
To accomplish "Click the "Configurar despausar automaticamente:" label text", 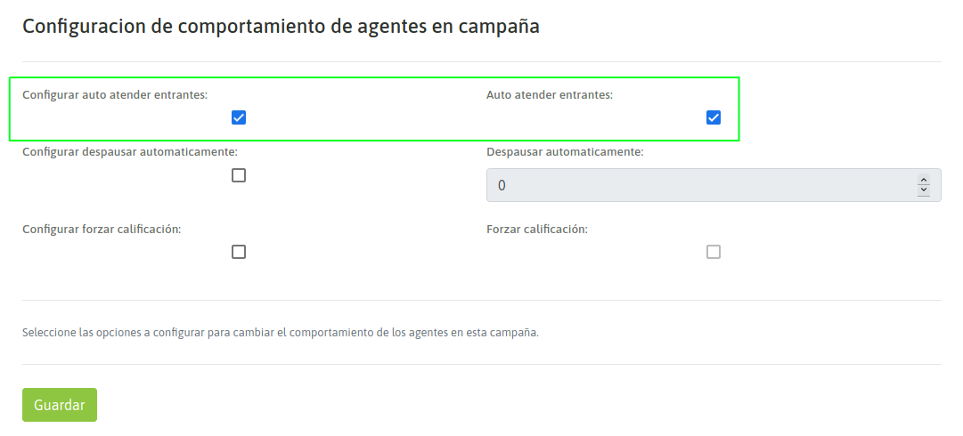I will coord(130,151).
